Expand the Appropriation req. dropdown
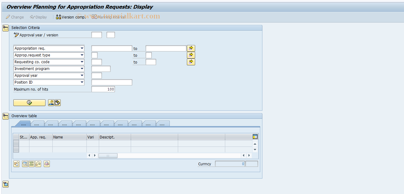 (82, 48)
